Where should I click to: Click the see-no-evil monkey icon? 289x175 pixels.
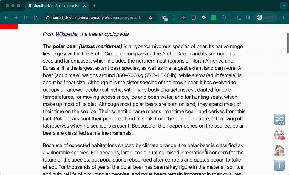click(x=279, y=135)
